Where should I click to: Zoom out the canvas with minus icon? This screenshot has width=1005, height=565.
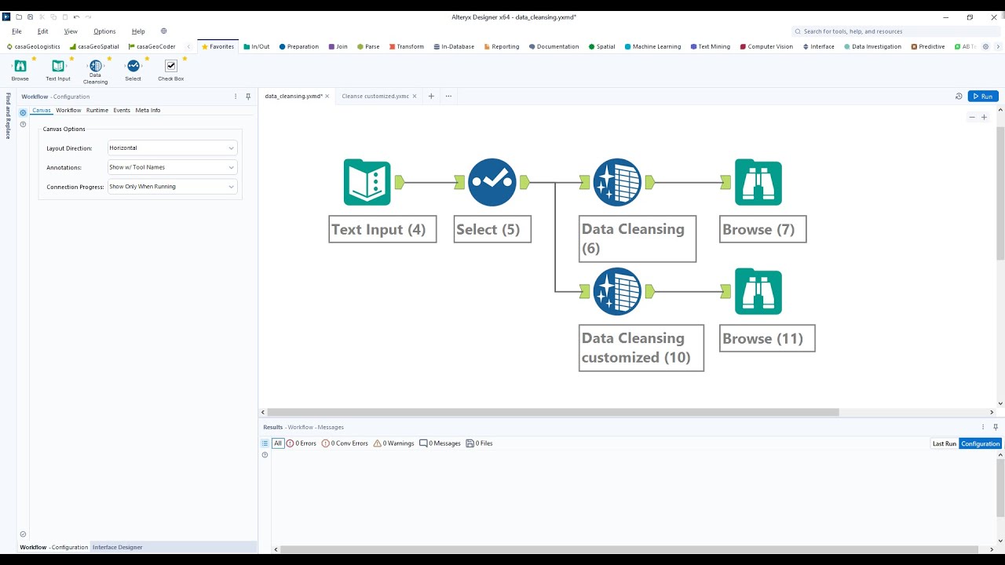click(972, 117)
